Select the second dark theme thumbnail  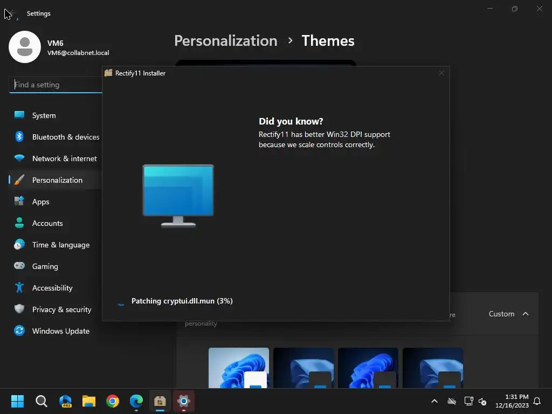pos(303,368)
